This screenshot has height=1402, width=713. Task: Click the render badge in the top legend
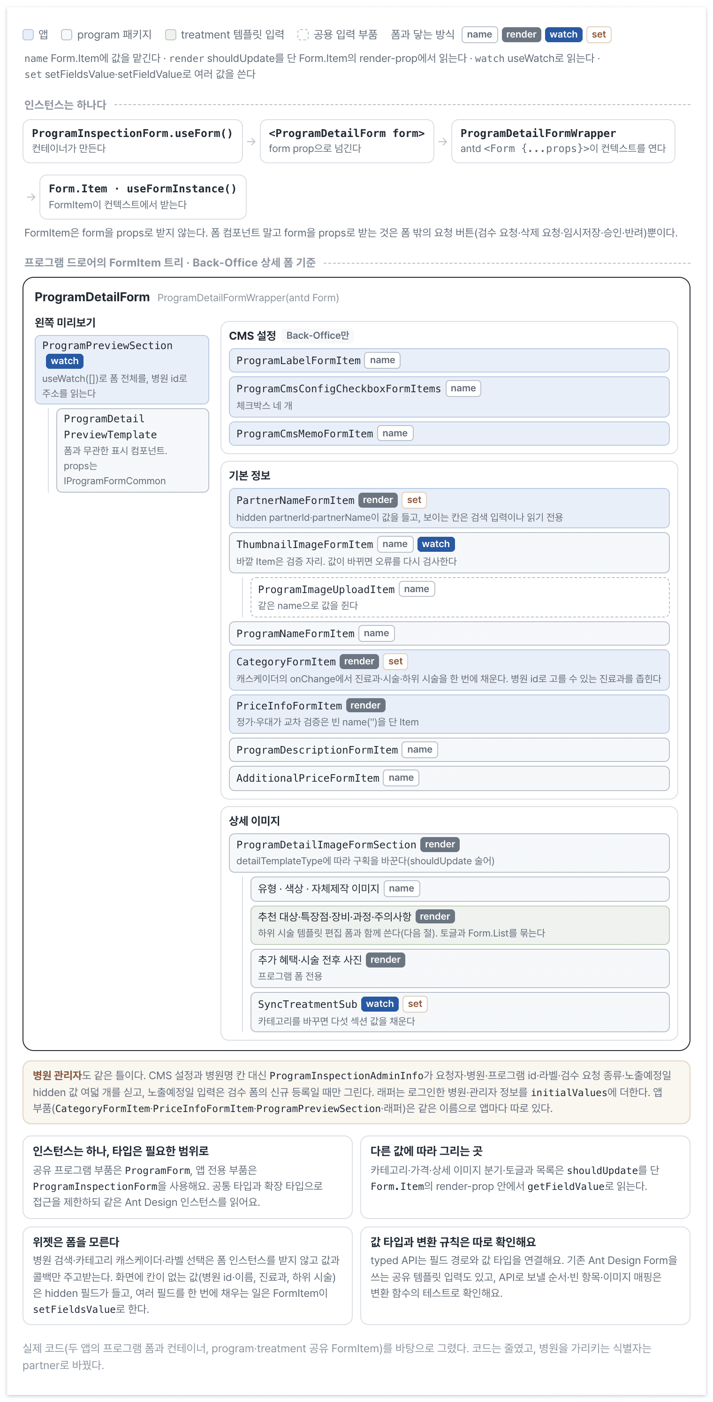[521, 35]
